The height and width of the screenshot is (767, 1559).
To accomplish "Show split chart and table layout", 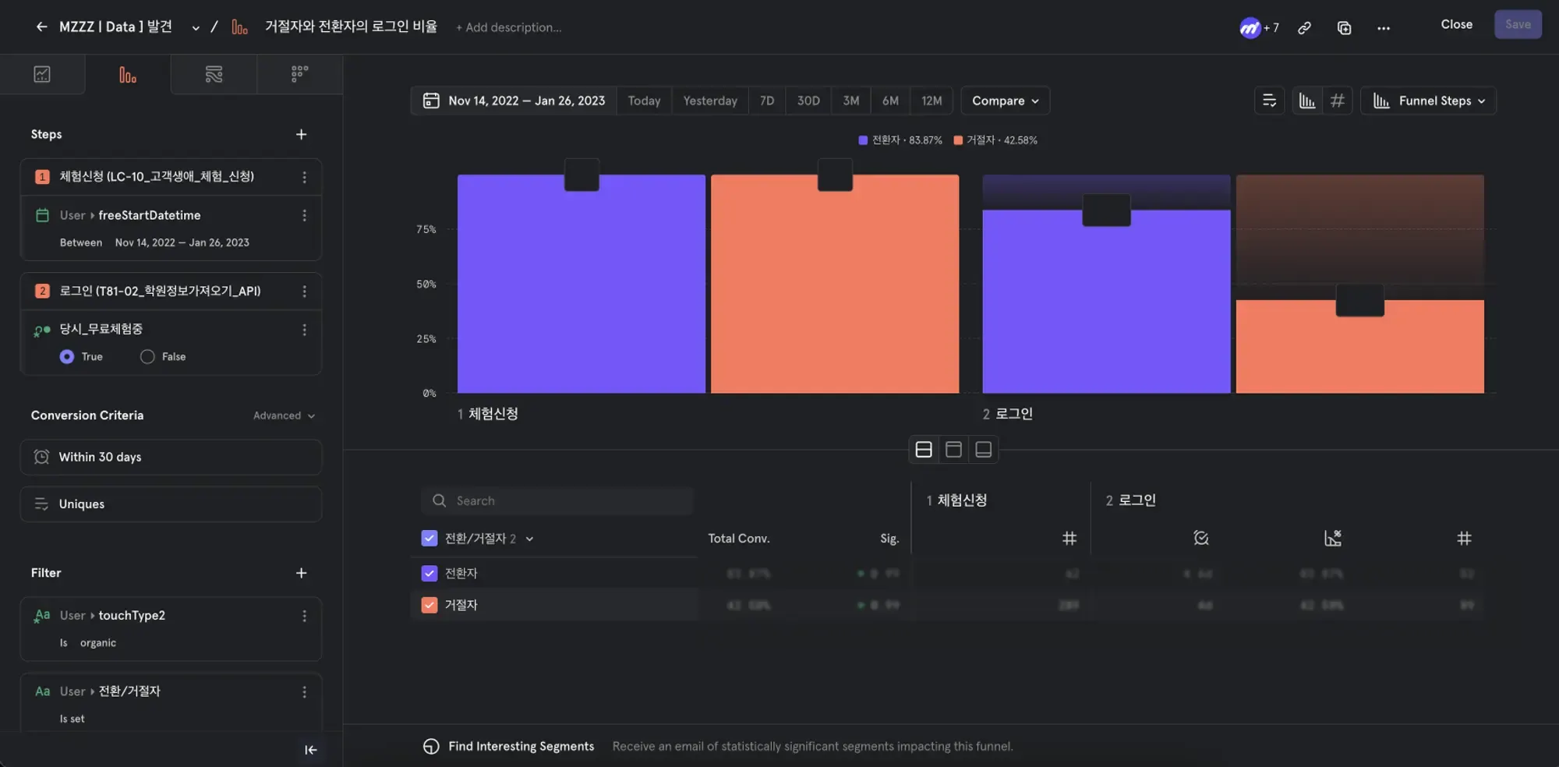I will (x=924, y=450).
